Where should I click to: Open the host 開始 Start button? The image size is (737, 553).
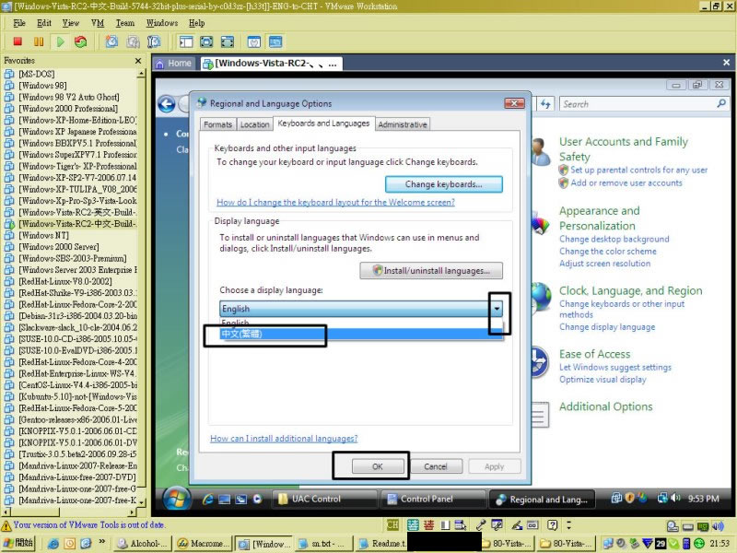pyautogui.click(x=18, y=543)
